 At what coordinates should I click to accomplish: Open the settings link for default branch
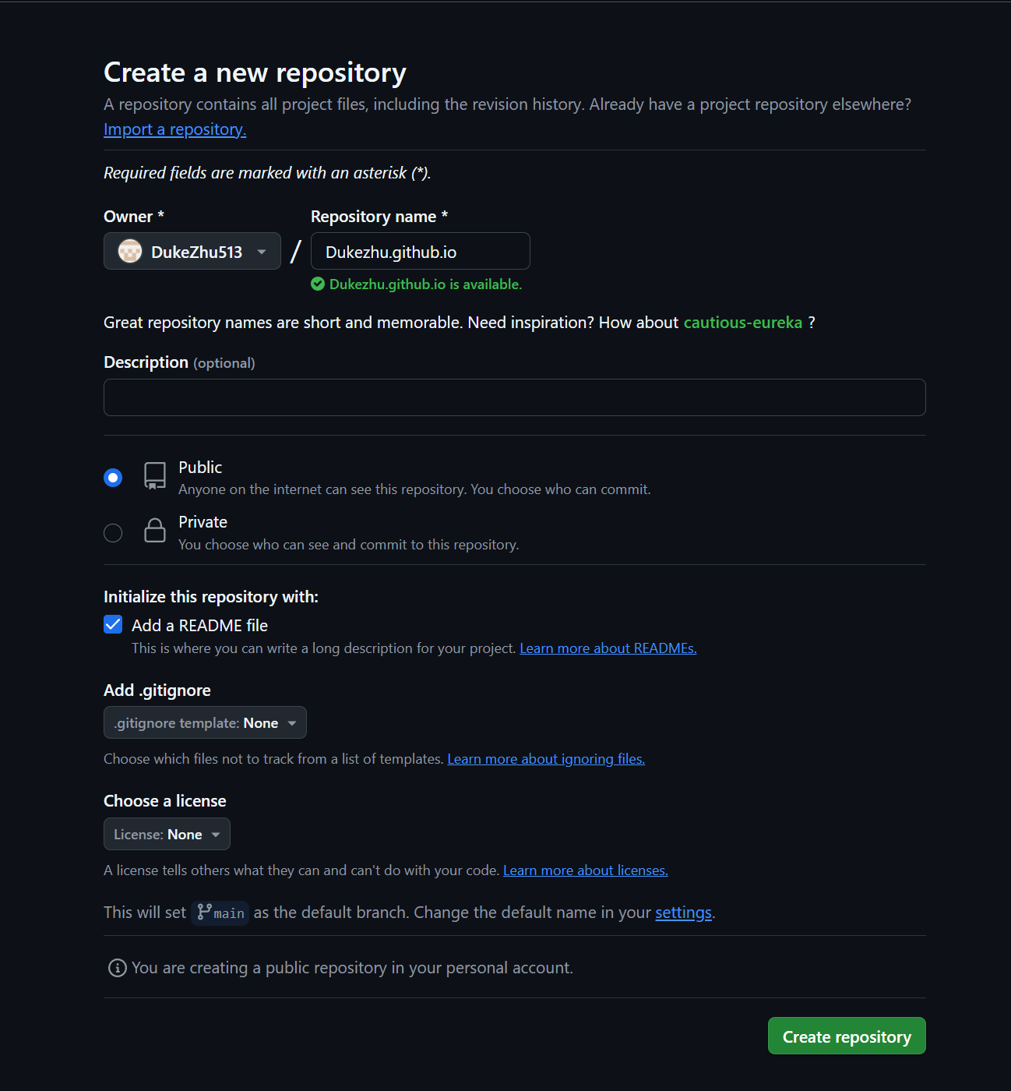683,913
